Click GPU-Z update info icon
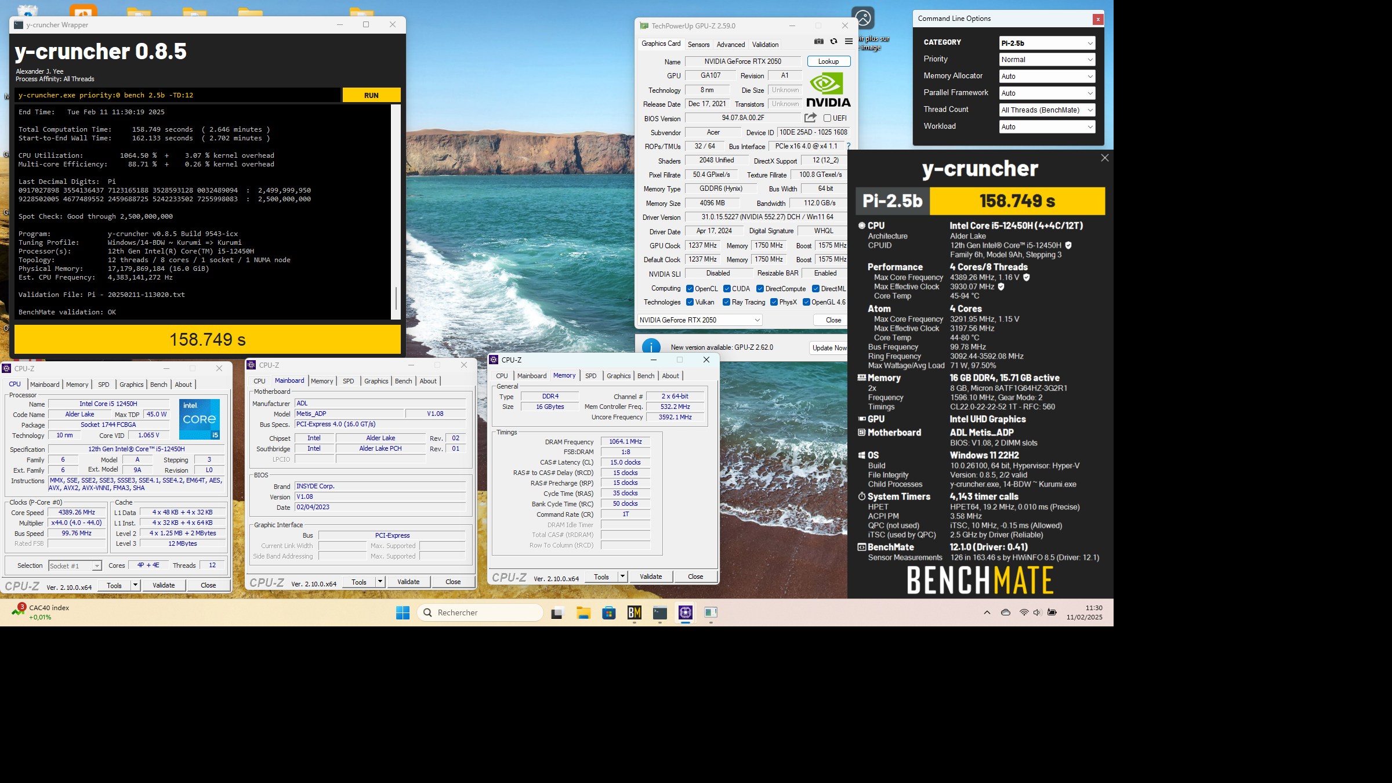1392x783 pixels. coord(651,347)
